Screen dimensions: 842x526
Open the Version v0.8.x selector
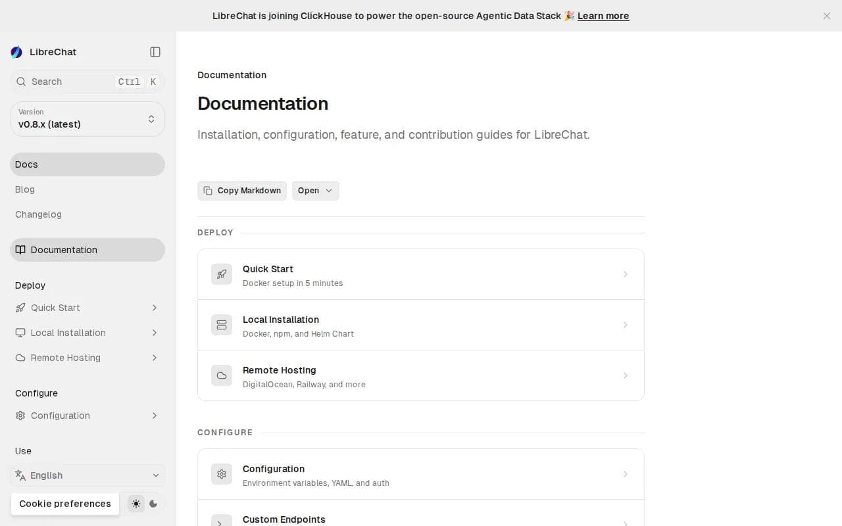[x=87, y=119]
